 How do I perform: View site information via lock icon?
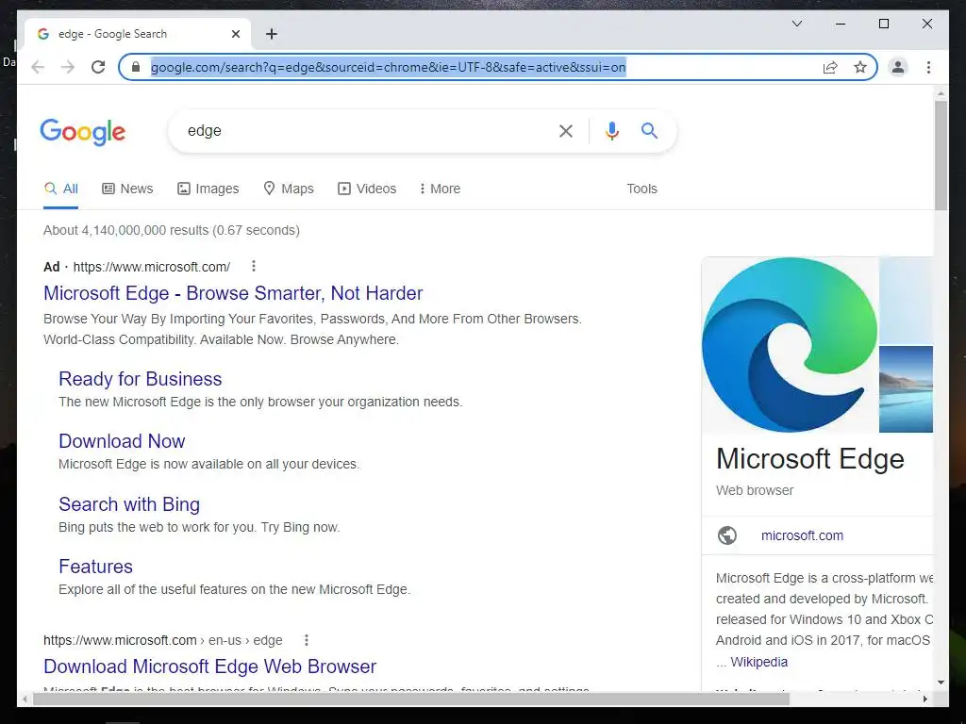(136, 67)
